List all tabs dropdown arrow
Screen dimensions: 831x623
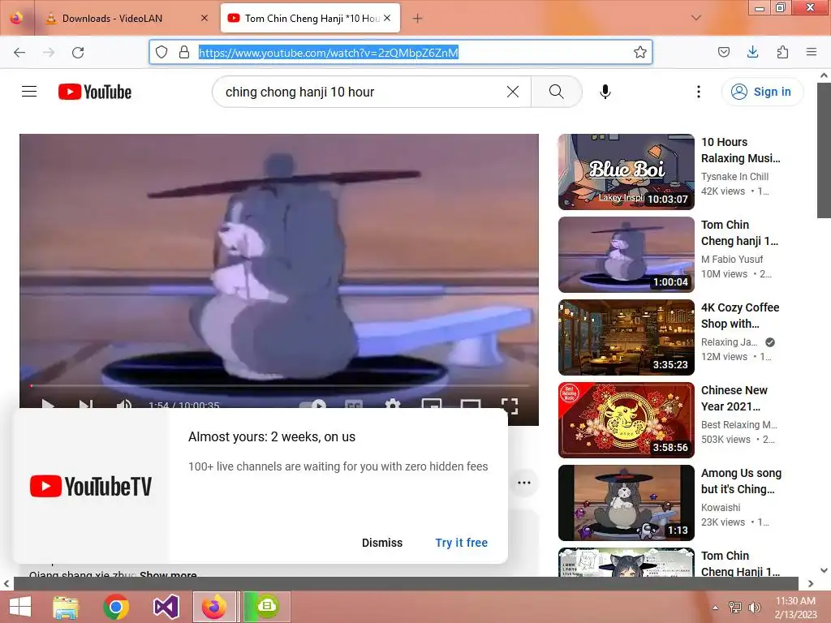click(696, 18)
